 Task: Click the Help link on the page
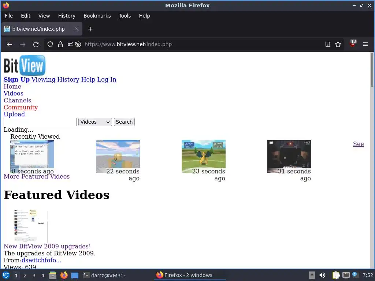(x=88, y=79)
